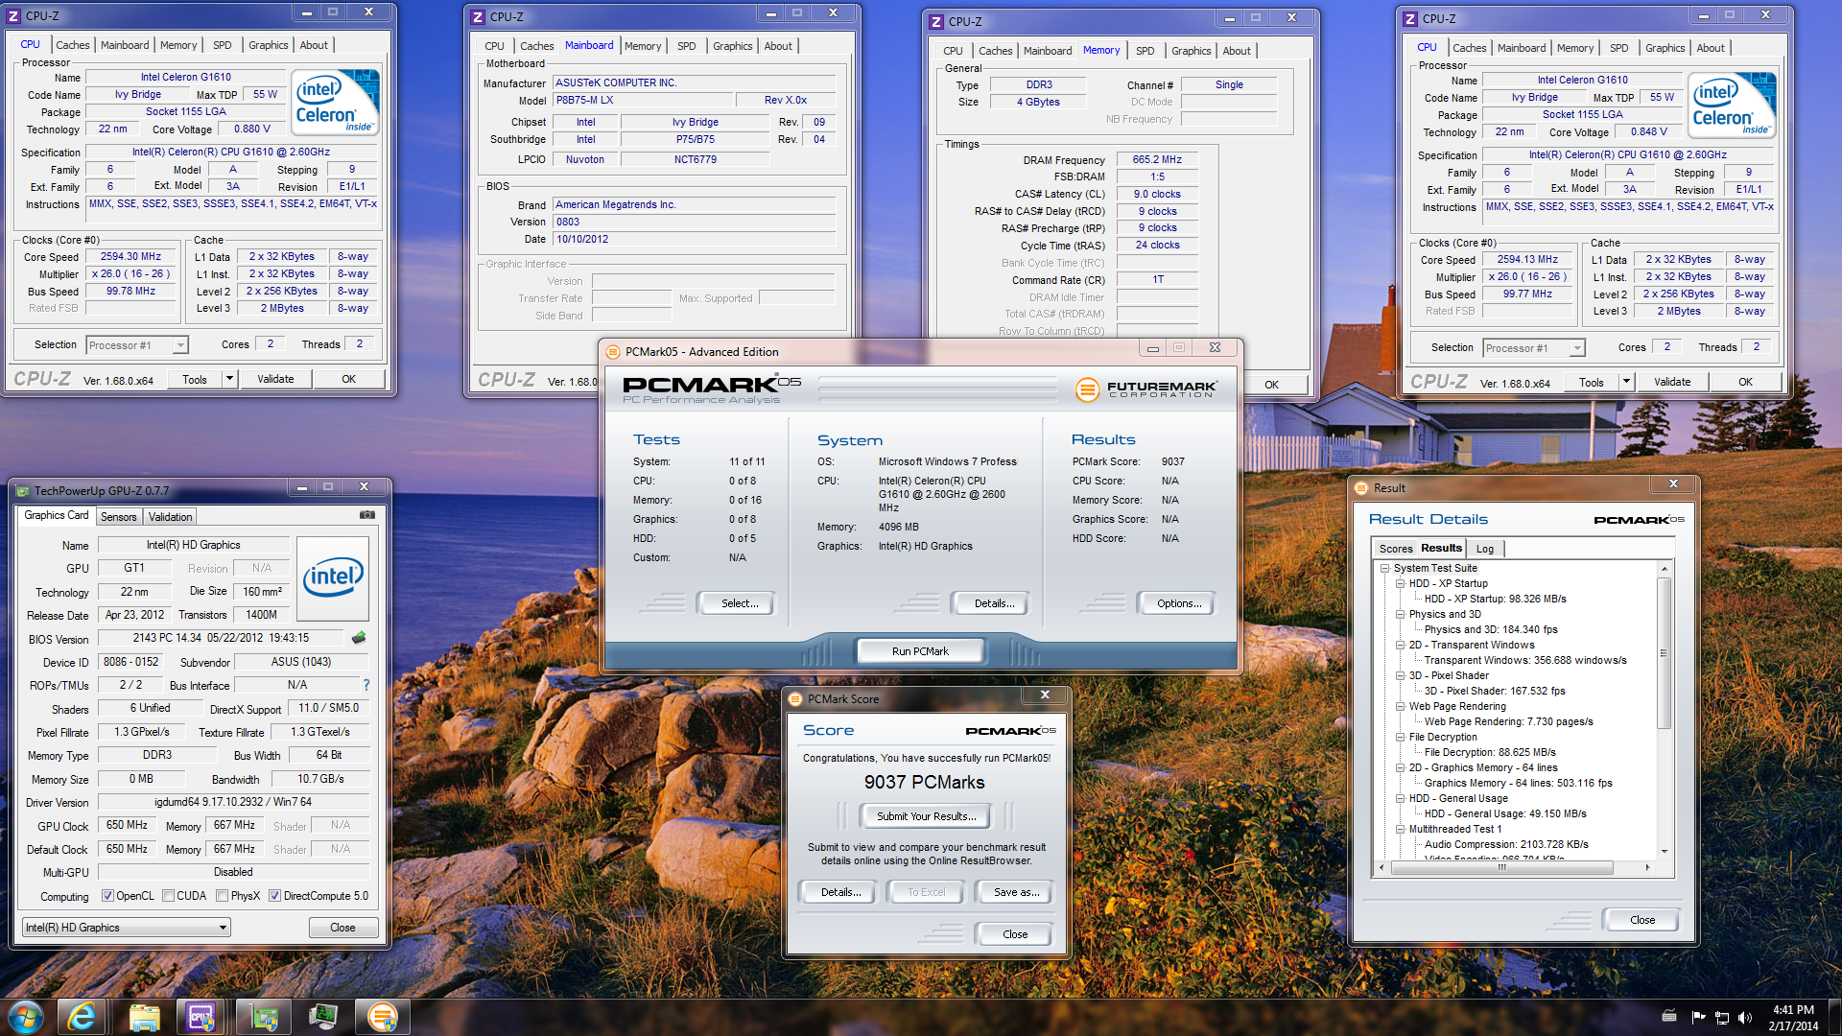Collapse the HDD - XP Startup node
1842x1036 pixels.
point(1401,584)
